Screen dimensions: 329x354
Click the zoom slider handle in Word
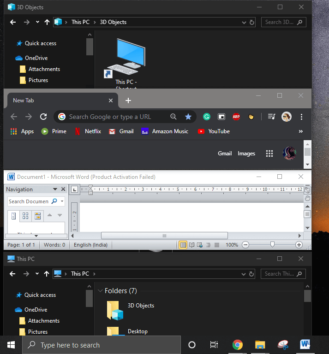(272, 245)
